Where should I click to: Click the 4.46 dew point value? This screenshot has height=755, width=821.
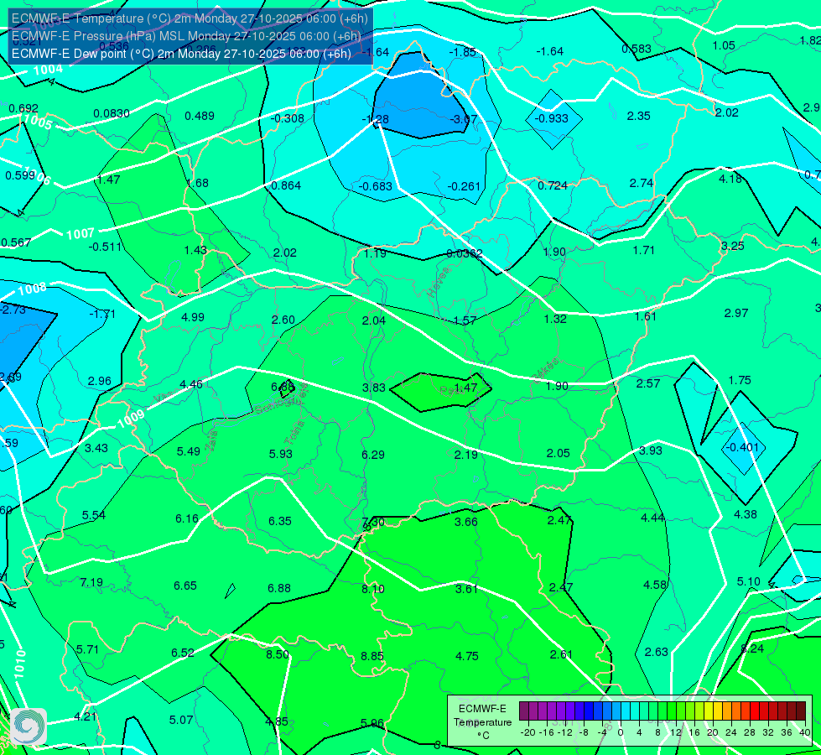(191, 384)
